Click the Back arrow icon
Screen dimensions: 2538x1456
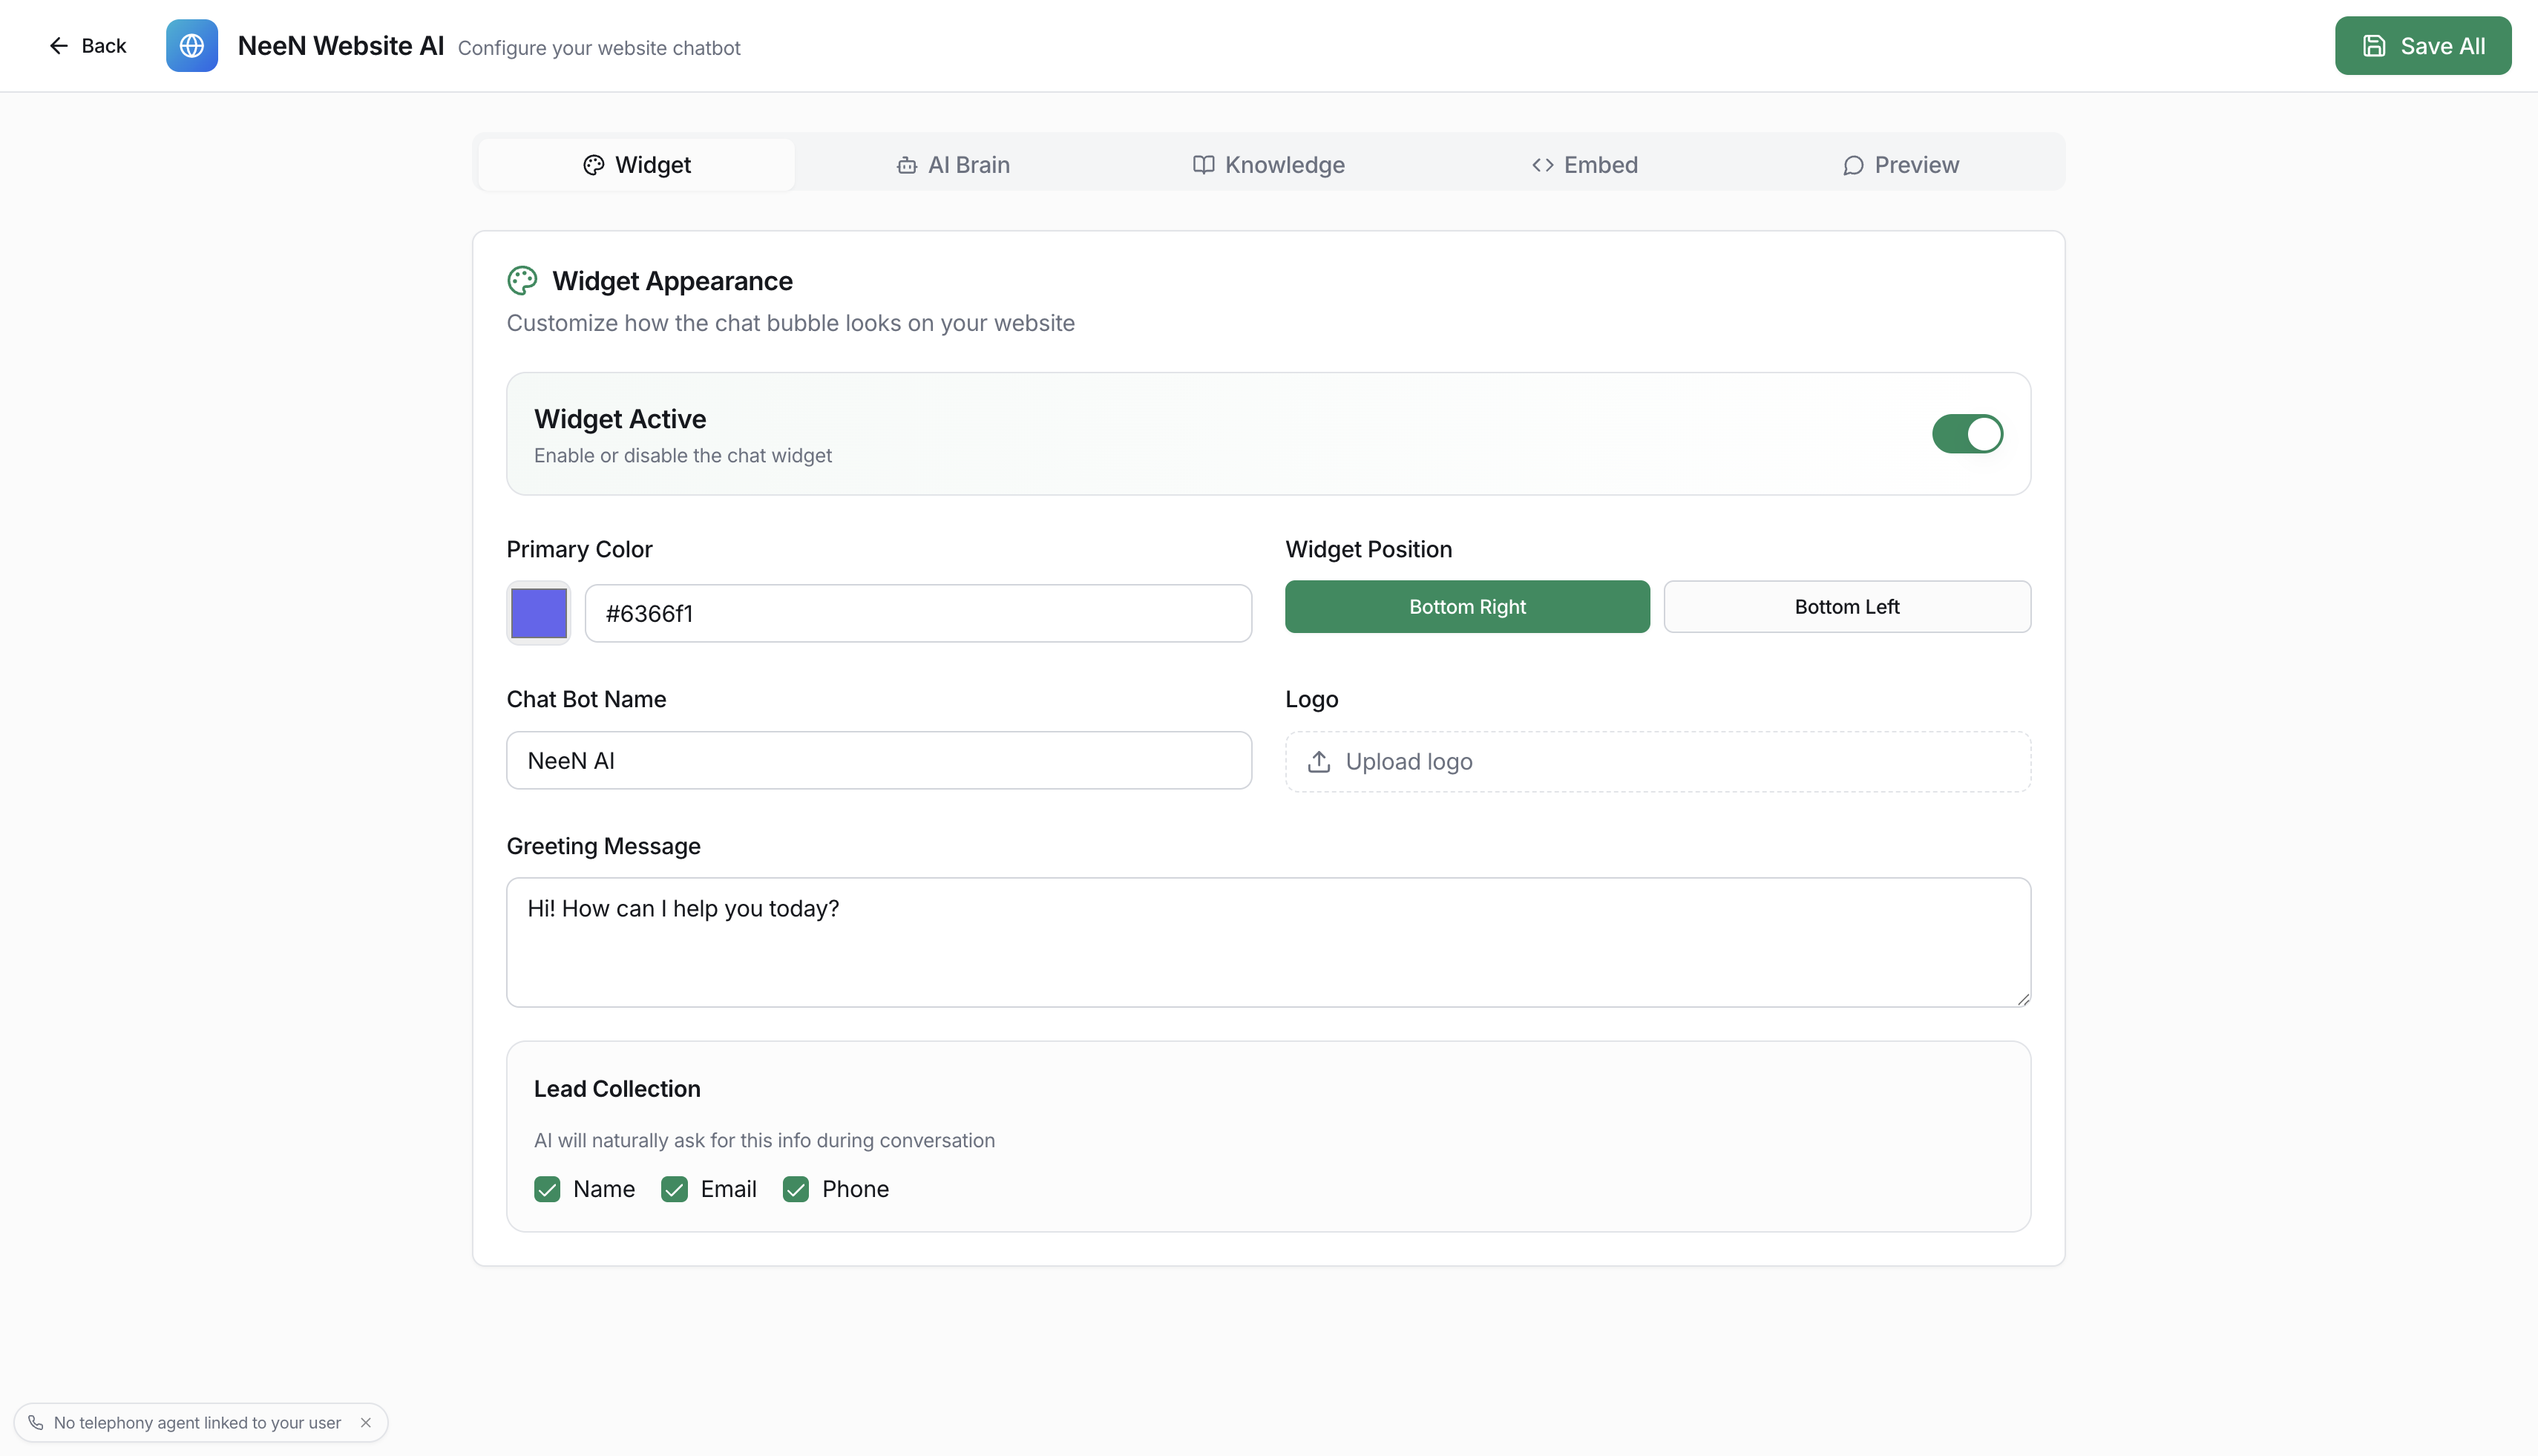pos(59,46)
